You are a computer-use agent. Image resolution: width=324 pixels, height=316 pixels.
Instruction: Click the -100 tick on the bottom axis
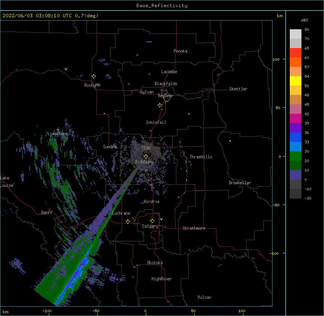click(47, 311)
